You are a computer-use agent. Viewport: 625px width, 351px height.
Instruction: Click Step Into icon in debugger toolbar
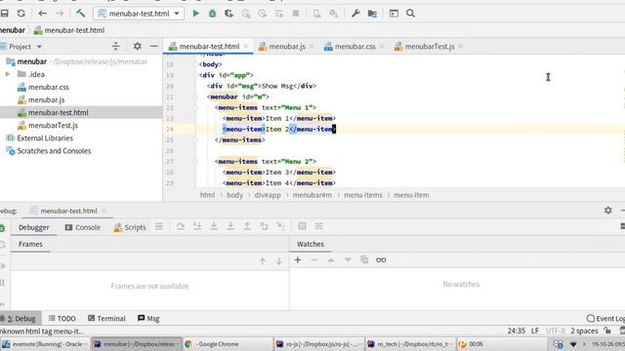click(197, 226)
